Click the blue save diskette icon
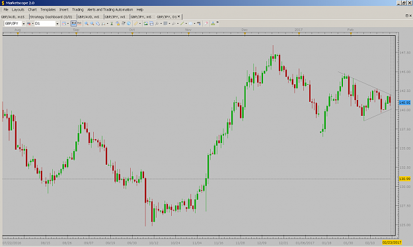This screenshot has width=413, height=247. tap(151, 23)
